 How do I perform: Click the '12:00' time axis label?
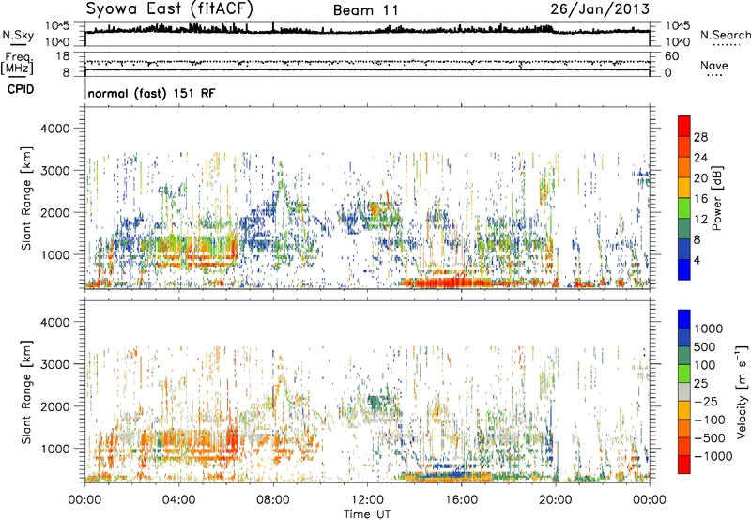(367, 500)
